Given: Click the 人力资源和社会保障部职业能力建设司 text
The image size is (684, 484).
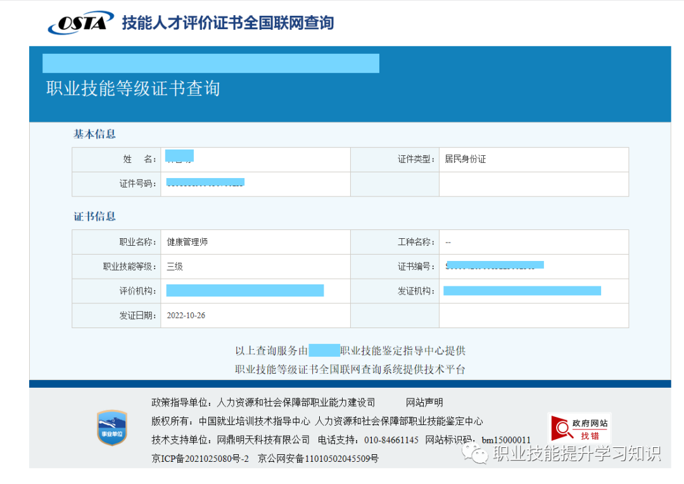Looking at the screenshot, I should [x=296, y=402].
